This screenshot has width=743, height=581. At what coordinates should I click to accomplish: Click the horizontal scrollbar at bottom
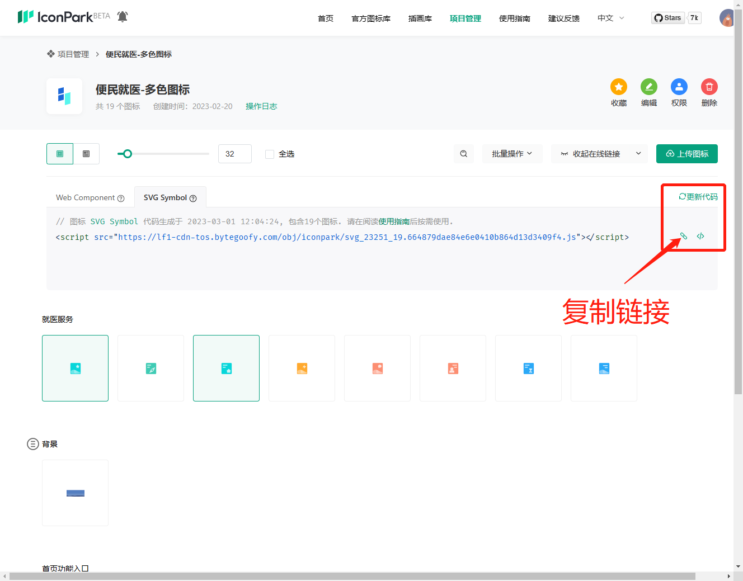(x=352, y=576)
